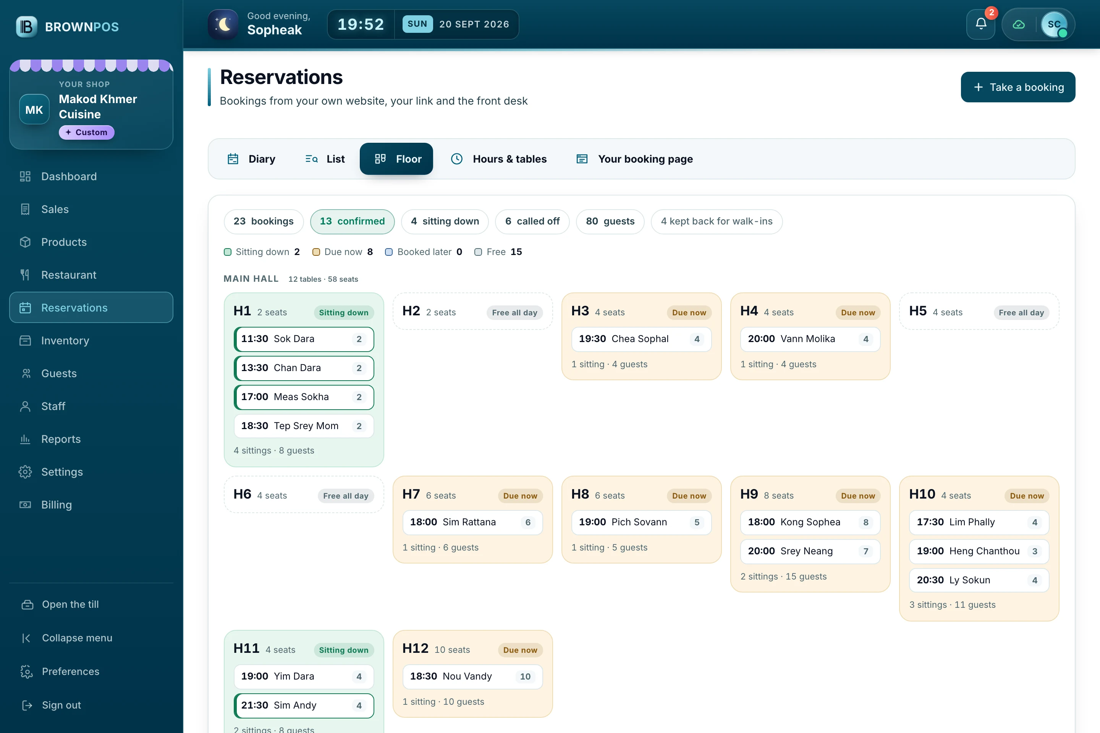Toggle the 13 confirmed filter chip
Viewport: 1100px width, 733px height.
pos(352,221)
